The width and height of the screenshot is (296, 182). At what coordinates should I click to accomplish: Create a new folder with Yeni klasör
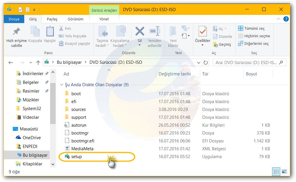(x=173, y=37)
